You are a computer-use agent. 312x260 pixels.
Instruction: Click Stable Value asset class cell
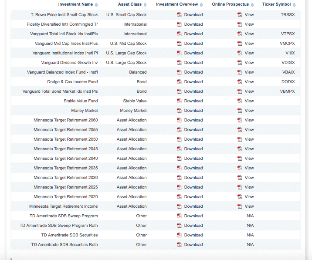135,101
